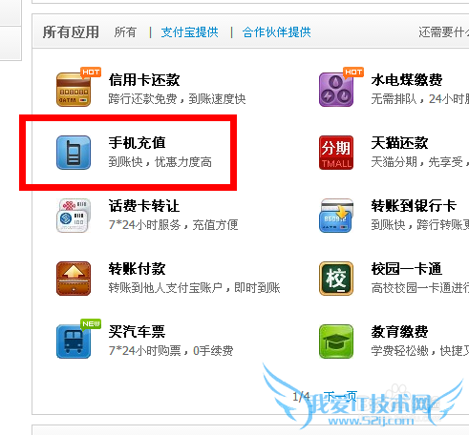The image size is (469, 435).
Task: Click the 手机充值 phone recharge icon
Action: pos(74,153)
